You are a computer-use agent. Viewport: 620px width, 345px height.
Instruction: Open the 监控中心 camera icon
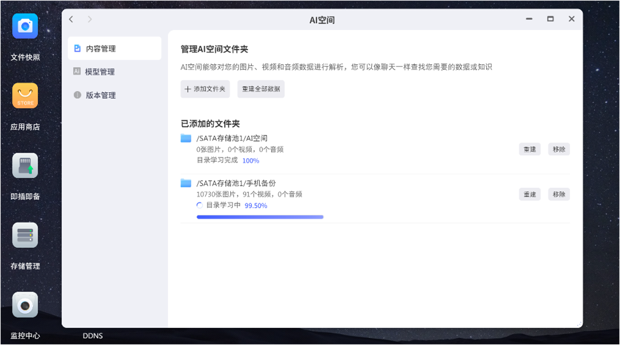point(25,305)
